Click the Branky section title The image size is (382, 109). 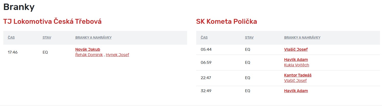(19, 7)
